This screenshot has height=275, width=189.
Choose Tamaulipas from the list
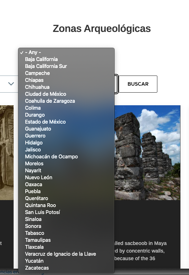[x=66, y=240]
